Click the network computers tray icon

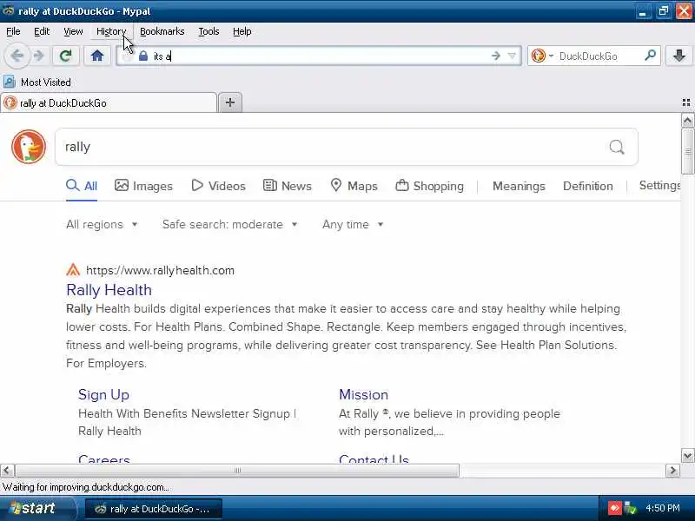coord(630,508)
